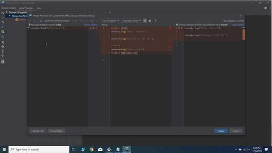Toggle the collapse unchanged fragments icon
272x153 pixels.
point(145,21)
